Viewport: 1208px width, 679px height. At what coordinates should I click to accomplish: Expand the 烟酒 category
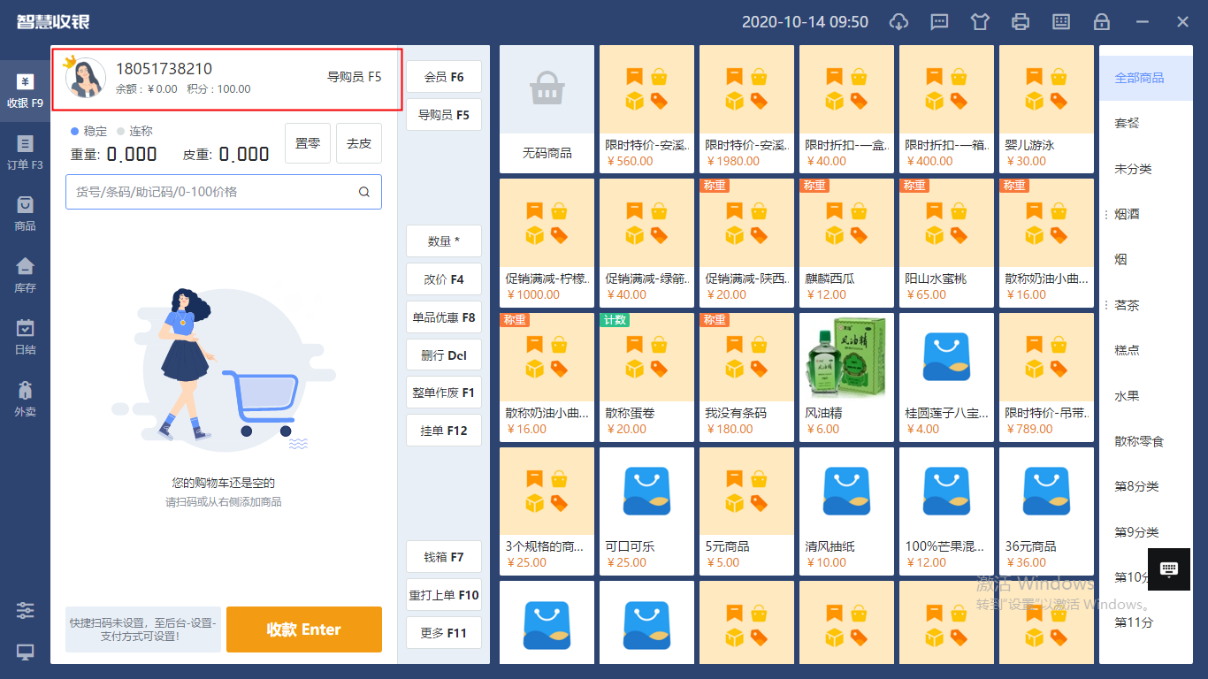tap(1127, 214)
